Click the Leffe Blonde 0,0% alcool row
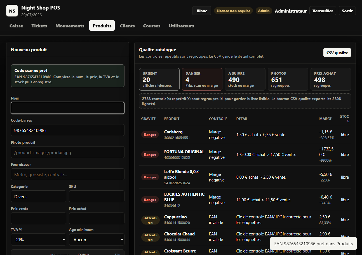The height and width of the screenshot is (255, 362). tap(245, 177)
